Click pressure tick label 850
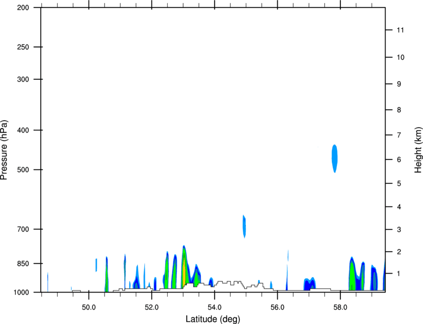Screen dimensions: 423x324 (23, 264)
